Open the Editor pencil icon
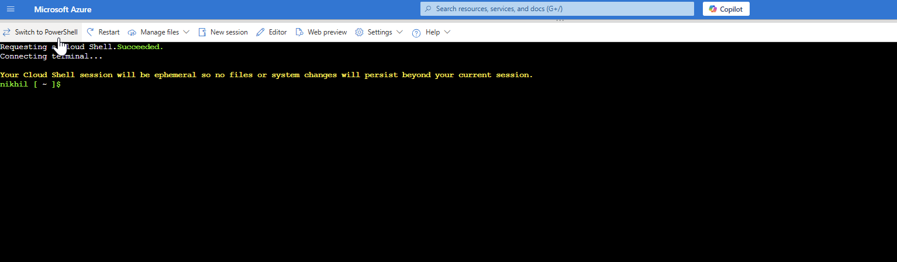The image size is (897, 262). pyautogui.click(x=261, y=32)
